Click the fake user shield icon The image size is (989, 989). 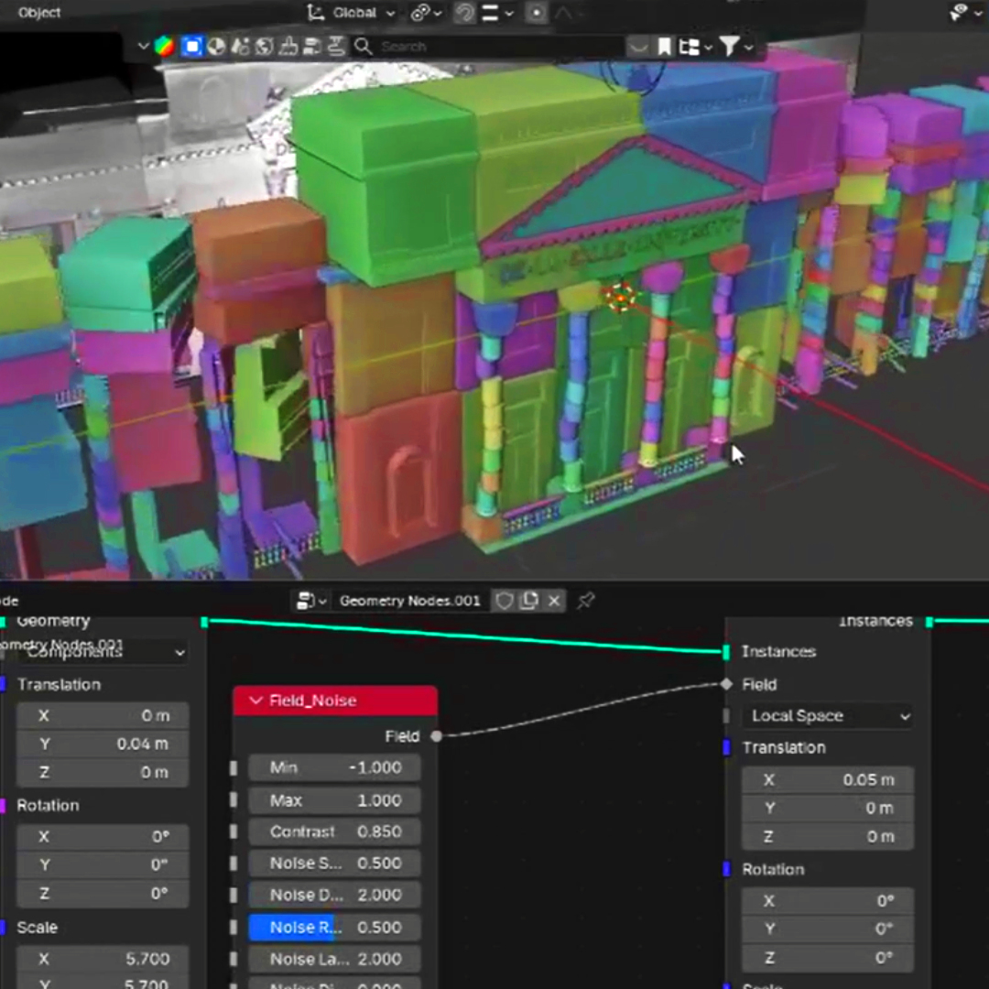tap(504, 601)
